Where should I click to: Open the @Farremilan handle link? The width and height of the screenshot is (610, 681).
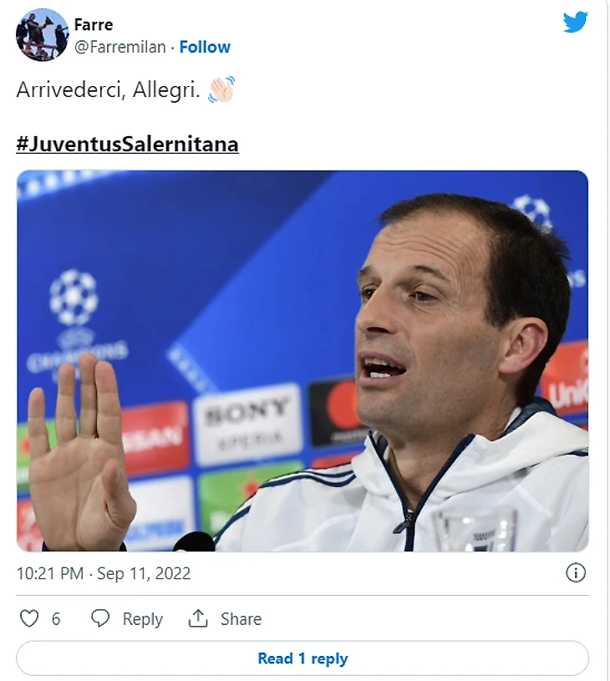point(120,47)
